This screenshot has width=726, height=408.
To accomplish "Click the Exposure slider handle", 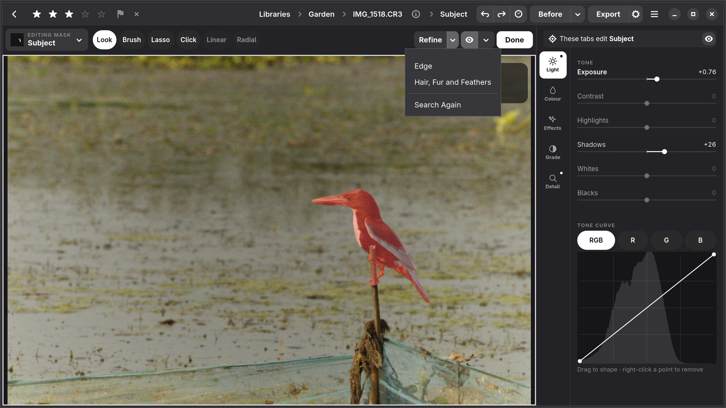I will click(x=657, y=79).
